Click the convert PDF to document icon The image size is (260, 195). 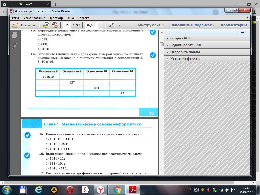click(x=46, y=25)
